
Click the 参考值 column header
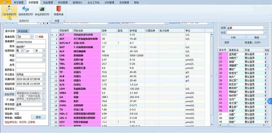[137, 31]
